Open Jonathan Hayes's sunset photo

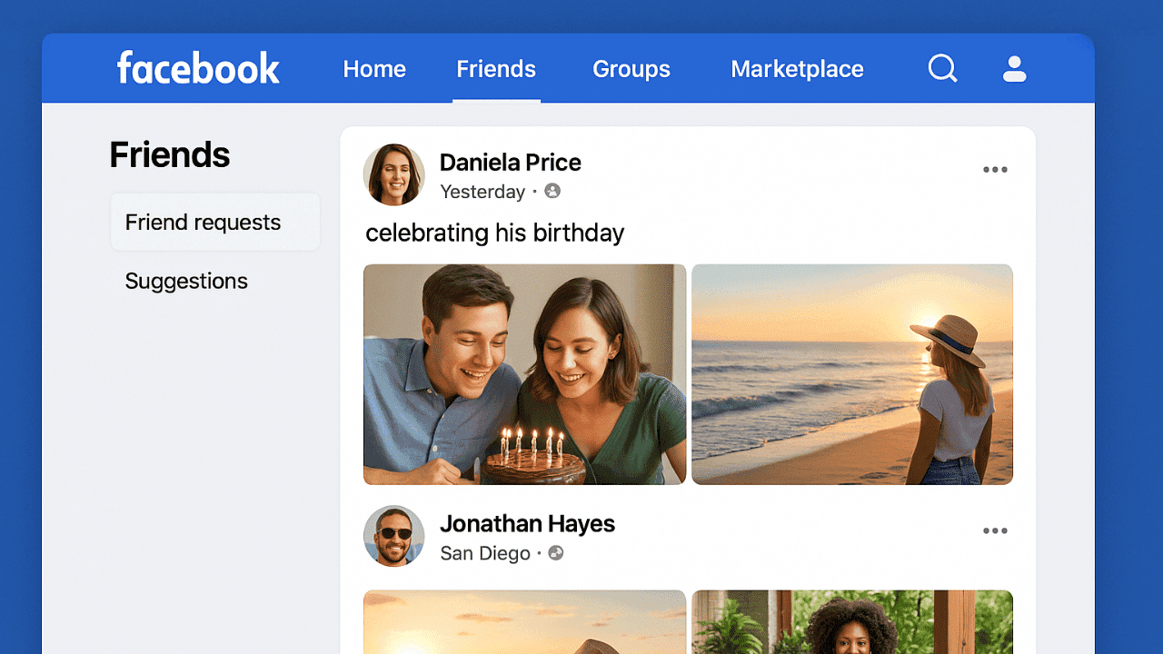click(x=525, y=622)
